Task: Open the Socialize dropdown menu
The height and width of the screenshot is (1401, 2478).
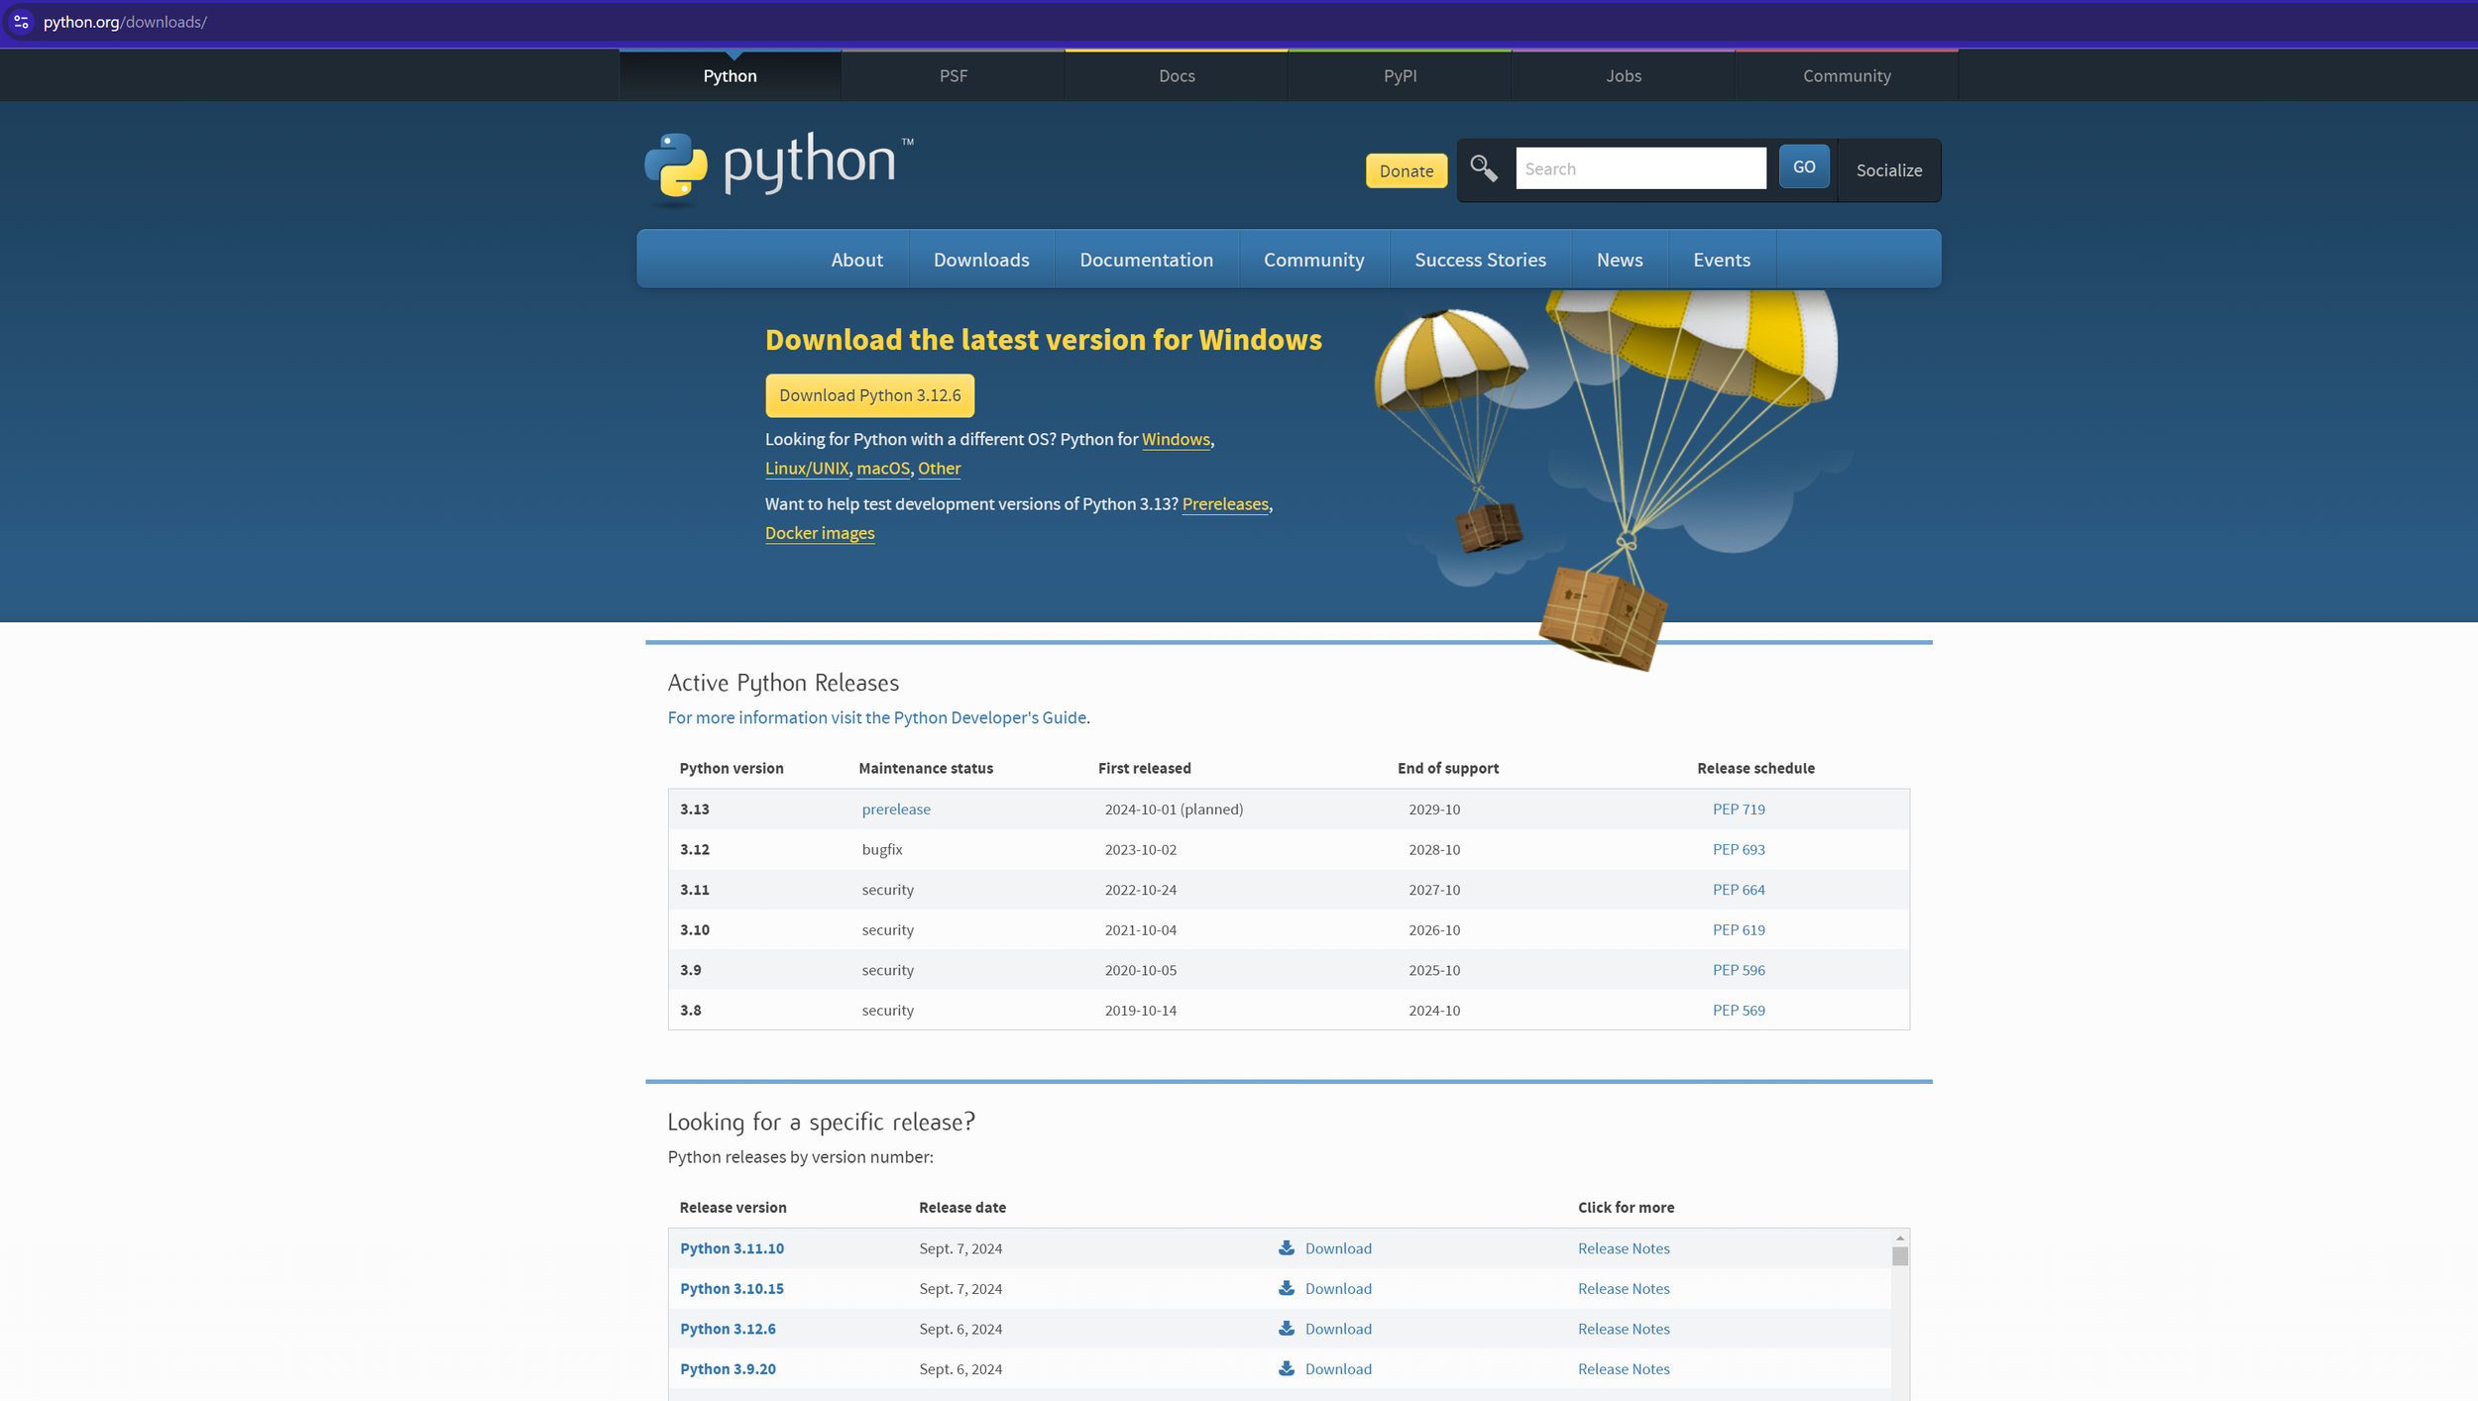Action: 1888,170
